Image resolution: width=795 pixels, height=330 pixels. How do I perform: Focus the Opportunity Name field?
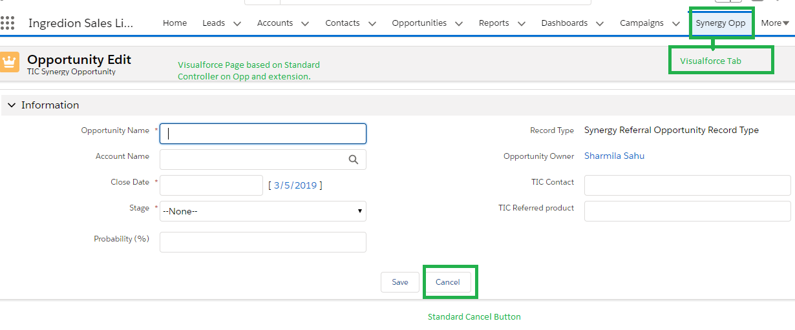(263, 134)
